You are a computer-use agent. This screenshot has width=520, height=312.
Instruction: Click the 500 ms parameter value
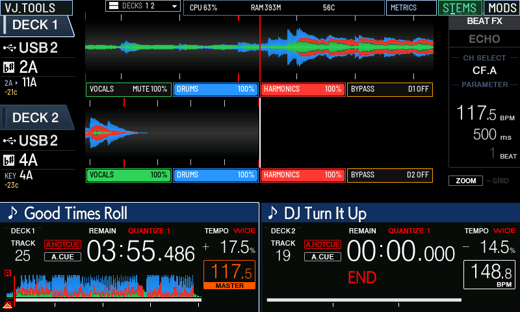[492, 135]
